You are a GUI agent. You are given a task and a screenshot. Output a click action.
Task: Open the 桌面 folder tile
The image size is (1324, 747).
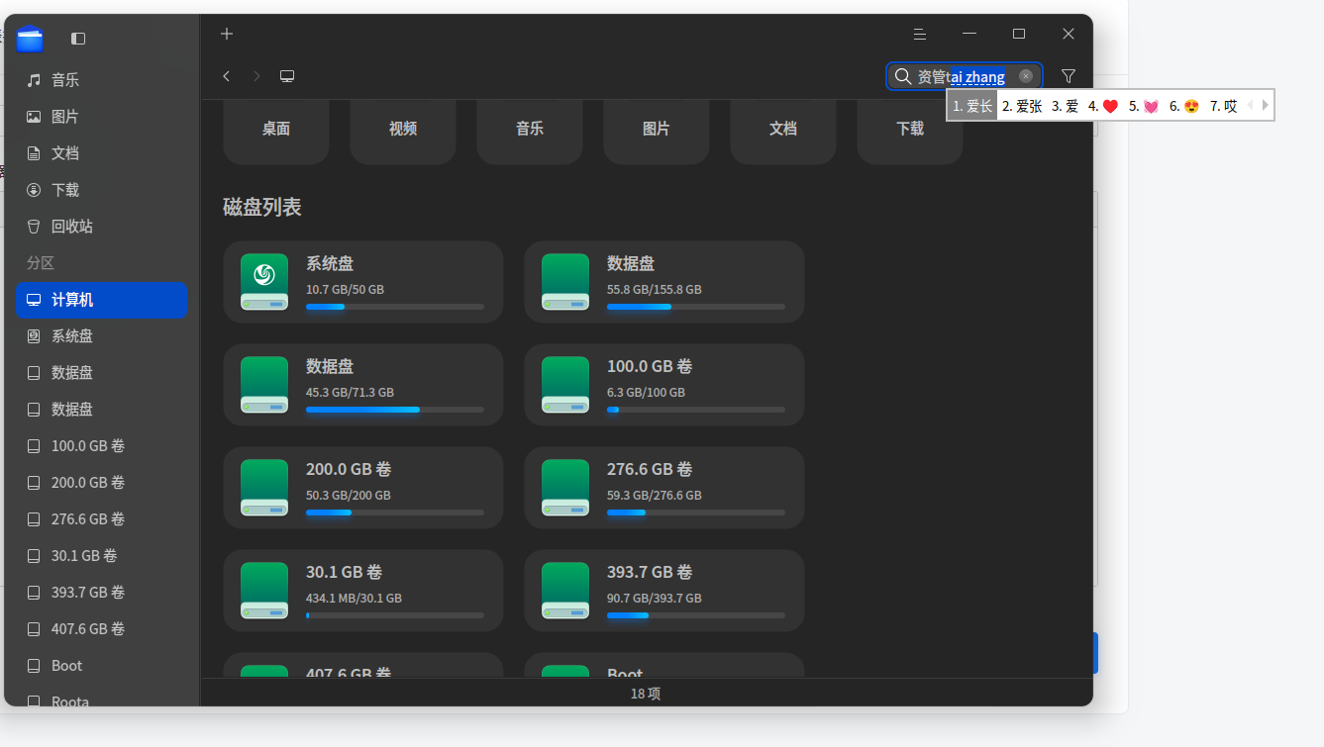(276, 131)
